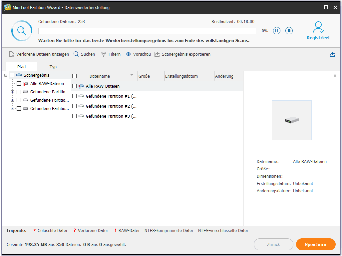This screenshot has width=342, height=256.
Task: Tick Alle RAW-Dateien checkbox in tree
Action: tap(19, 84)
